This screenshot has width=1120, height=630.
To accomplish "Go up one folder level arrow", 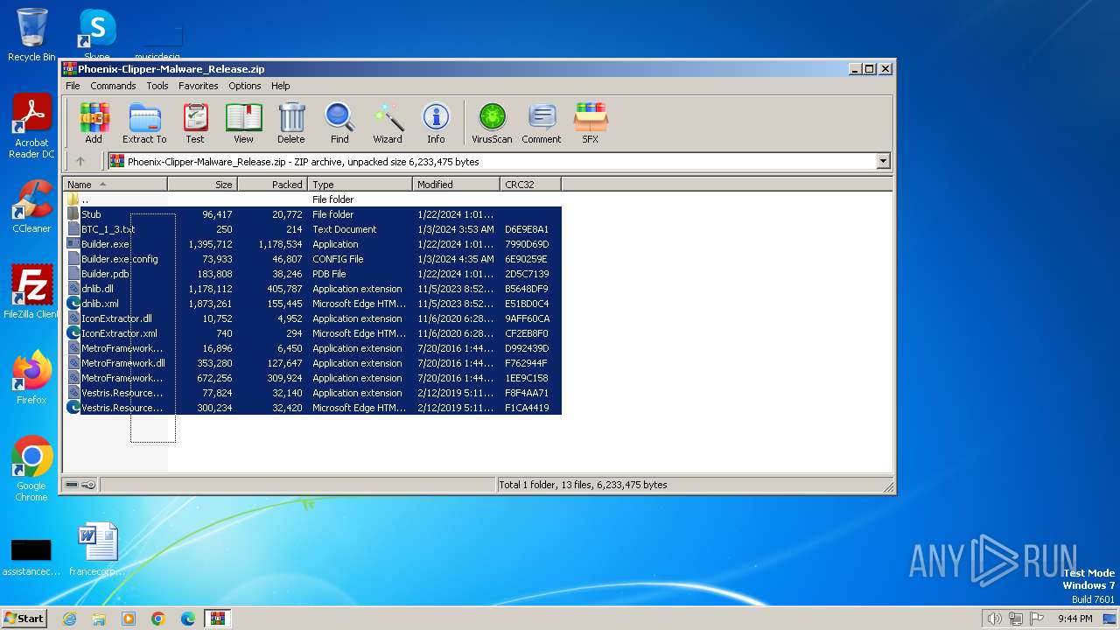I will 80,161.
